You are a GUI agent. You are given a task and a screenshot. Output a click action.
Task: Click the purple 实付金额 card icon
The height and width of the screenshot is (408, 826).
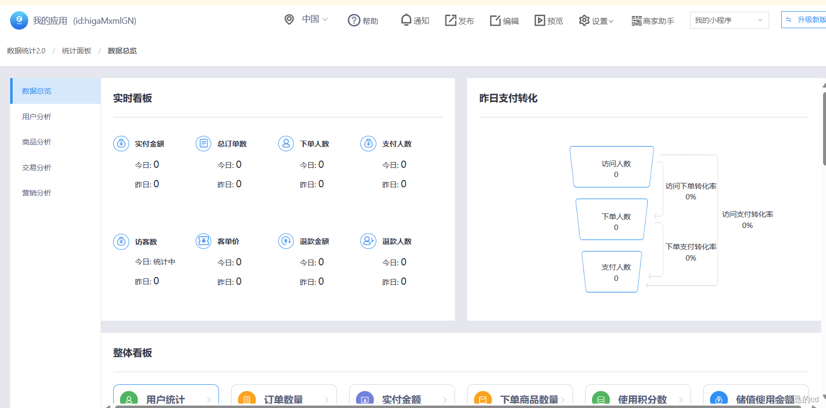tap(365, 398)
